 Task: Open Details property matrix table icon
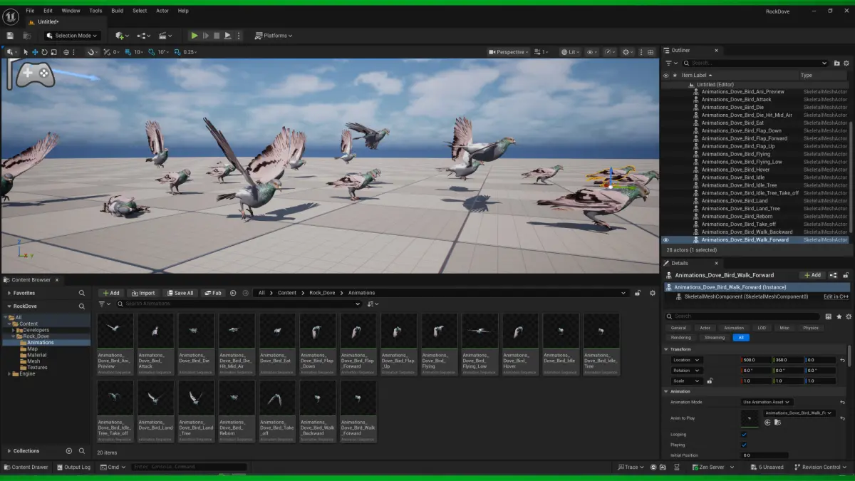pos(829,316)
